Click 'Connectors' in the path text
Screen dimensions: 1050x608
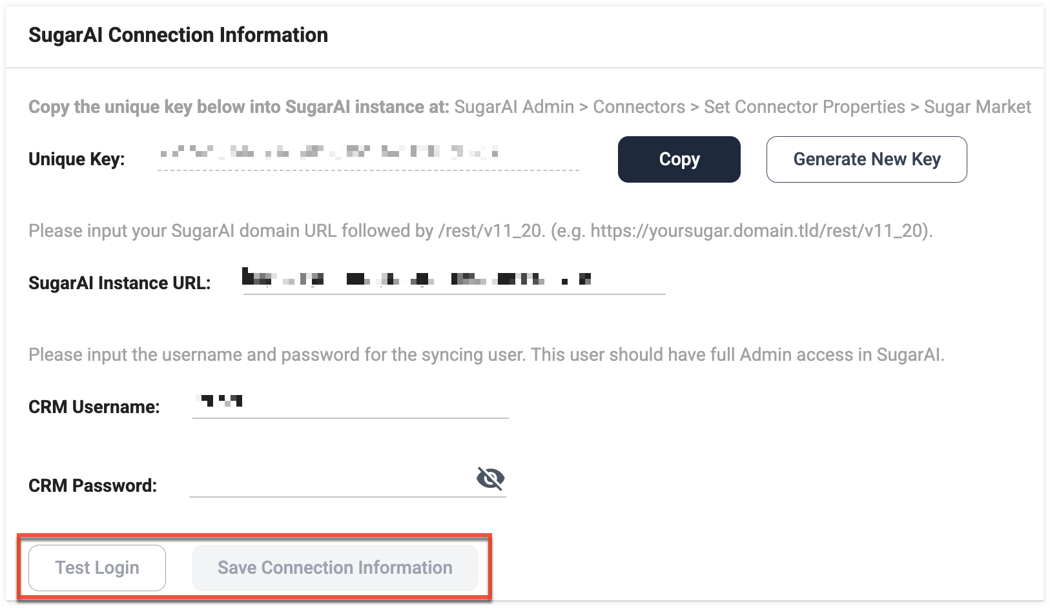click(639, 107)
